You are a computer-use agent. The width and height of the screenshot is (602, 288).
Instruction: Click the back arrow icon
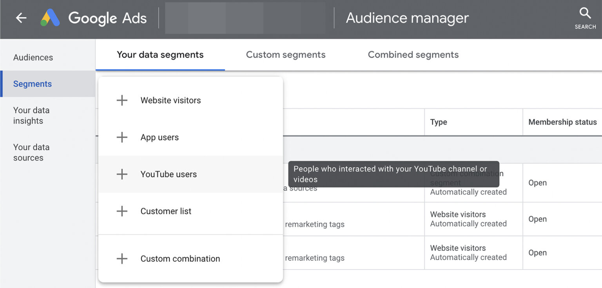[21, 18]
